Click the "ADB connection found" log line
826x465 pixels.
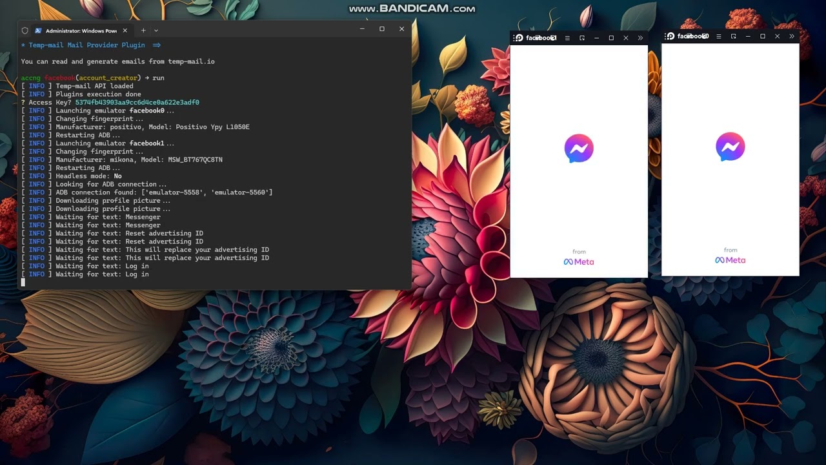click(x=146, y=192)
